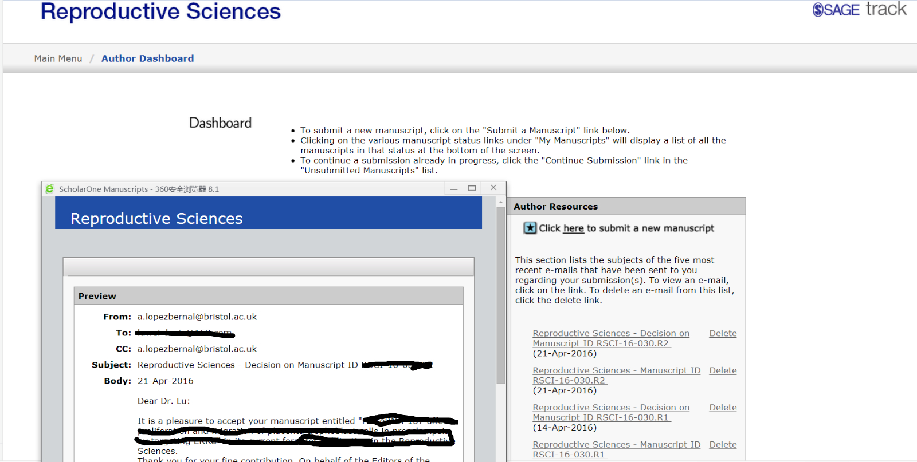Click the popup Reproductive Sciences blue banner

coord(268,213)
